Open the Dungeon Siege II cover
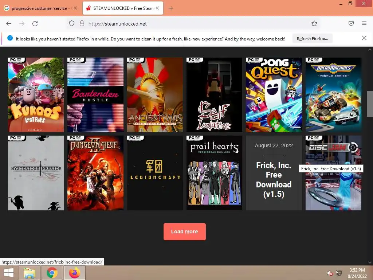Screen dimensions: 373x280 point(95,173)
